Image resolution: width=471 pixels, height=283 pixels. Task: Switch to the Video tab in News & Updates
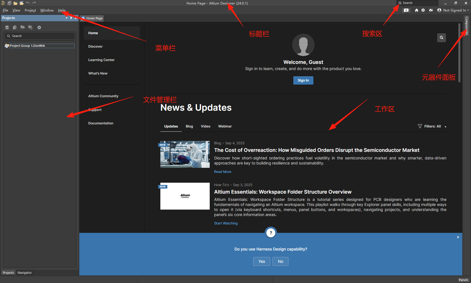(206, 126)
